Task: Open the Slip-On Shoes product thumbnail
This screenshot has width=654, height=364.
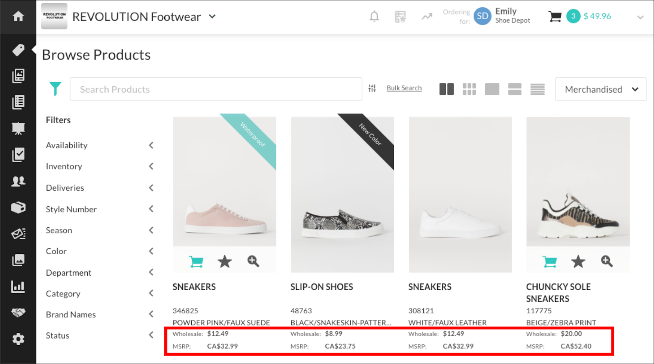Action: point(342,194)
